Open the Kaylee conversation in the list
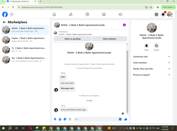177x131 pixels. [x=25, y=40]
